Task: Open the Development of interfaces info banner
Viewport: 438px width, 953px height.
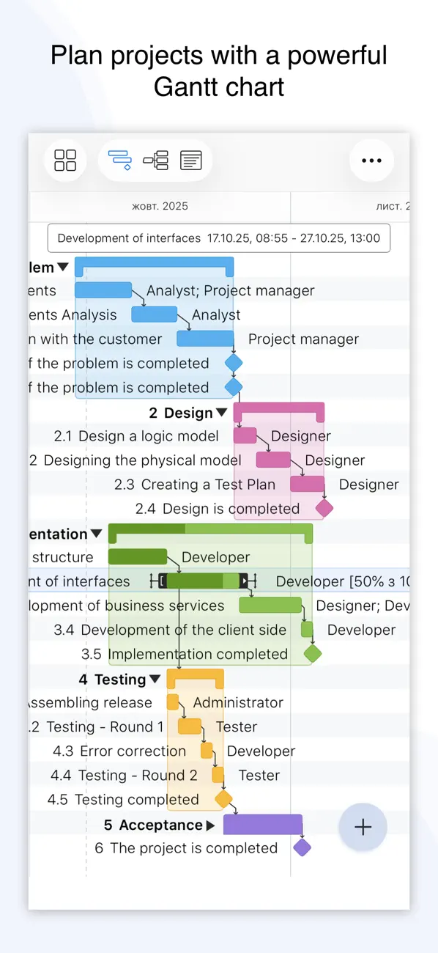Action: click(x=218, y=238)
